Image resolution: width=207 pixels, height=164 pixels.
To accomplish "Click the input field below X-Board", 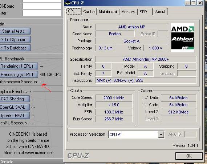I will [x=42, y=13].
